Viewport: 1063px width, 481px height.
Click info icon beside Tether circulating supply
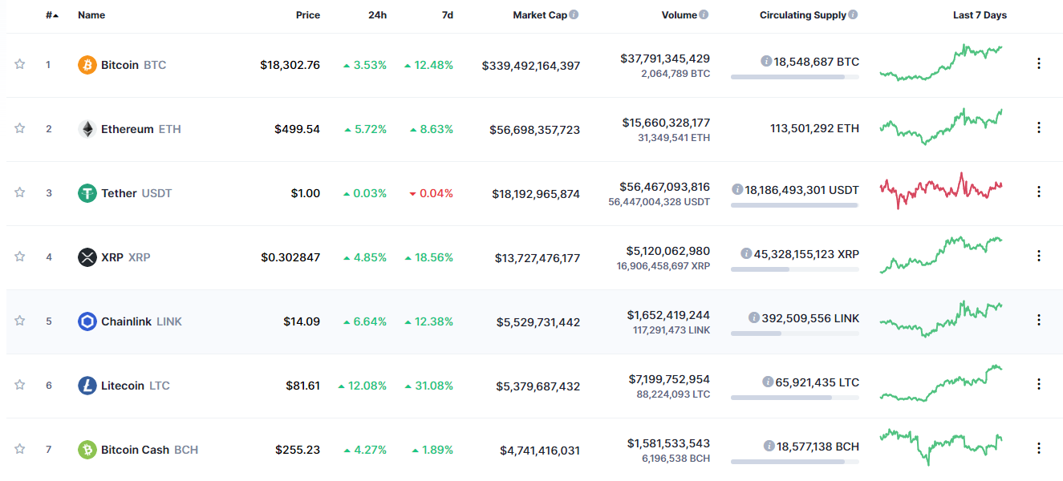[737, 189]
